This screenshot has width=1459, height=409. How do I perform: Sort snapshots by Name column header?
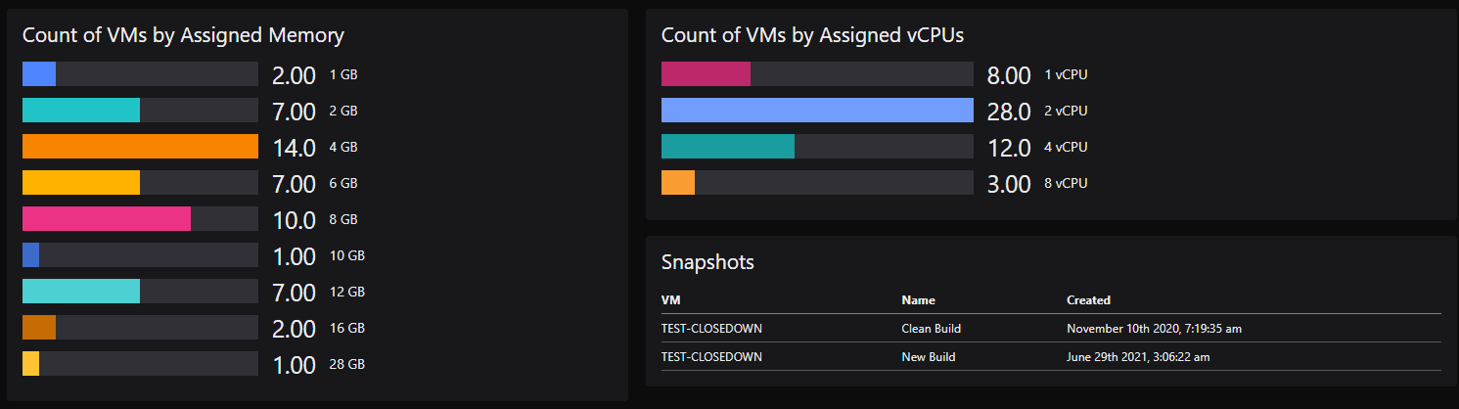pos(918,300)
